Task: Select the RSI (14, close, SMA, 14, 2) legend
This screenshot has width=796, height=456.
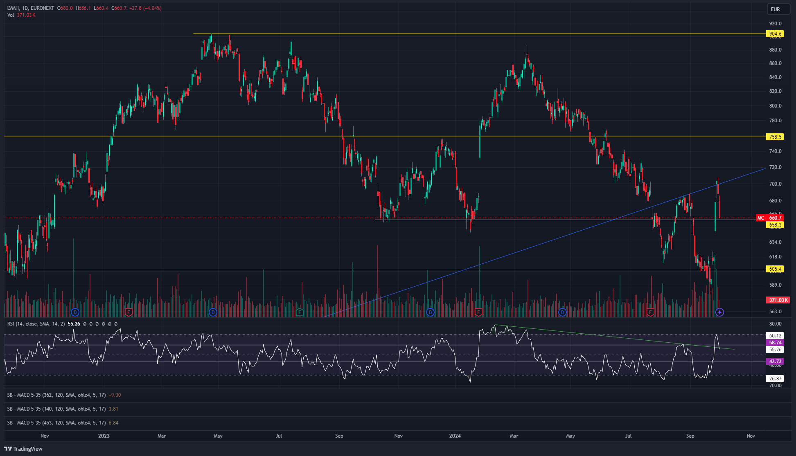Action: click(x=36, y=324)
